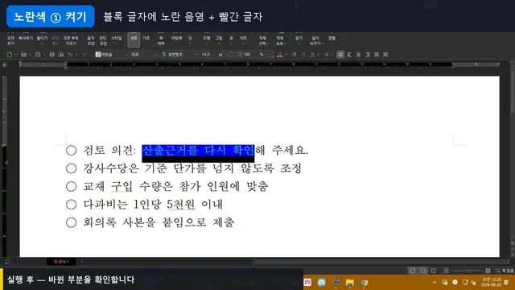Create a new document with the page icon
515x290 pixels.
tap(10, 55)
